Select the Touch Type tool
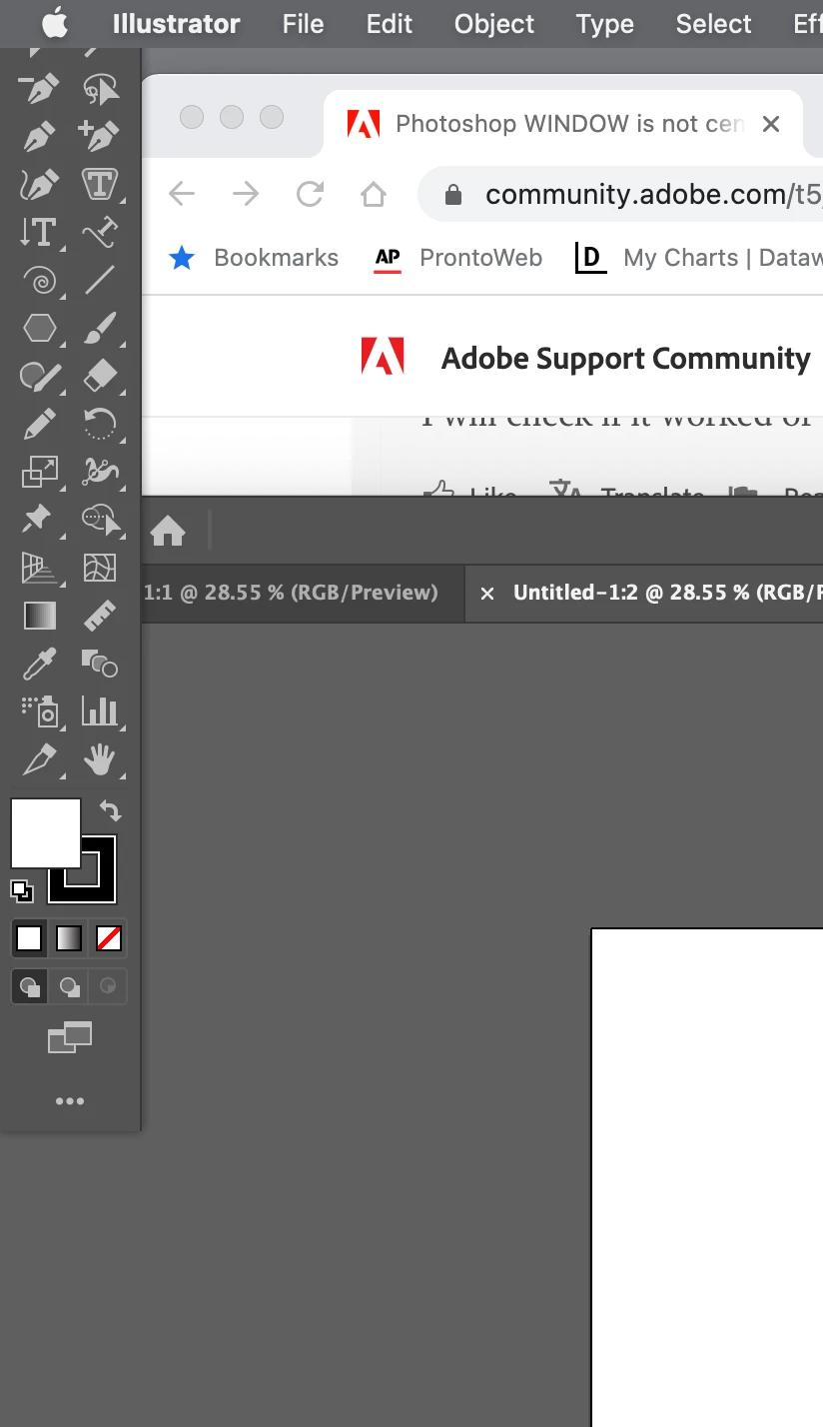This screenshot has height=1427, width=823. (99, 185)
